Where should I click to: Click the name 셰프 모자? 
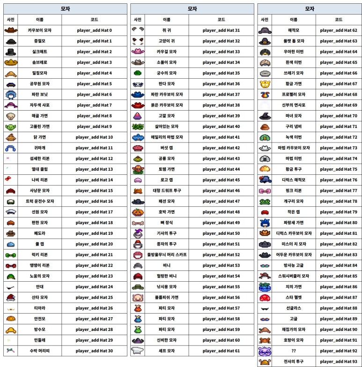167,351
